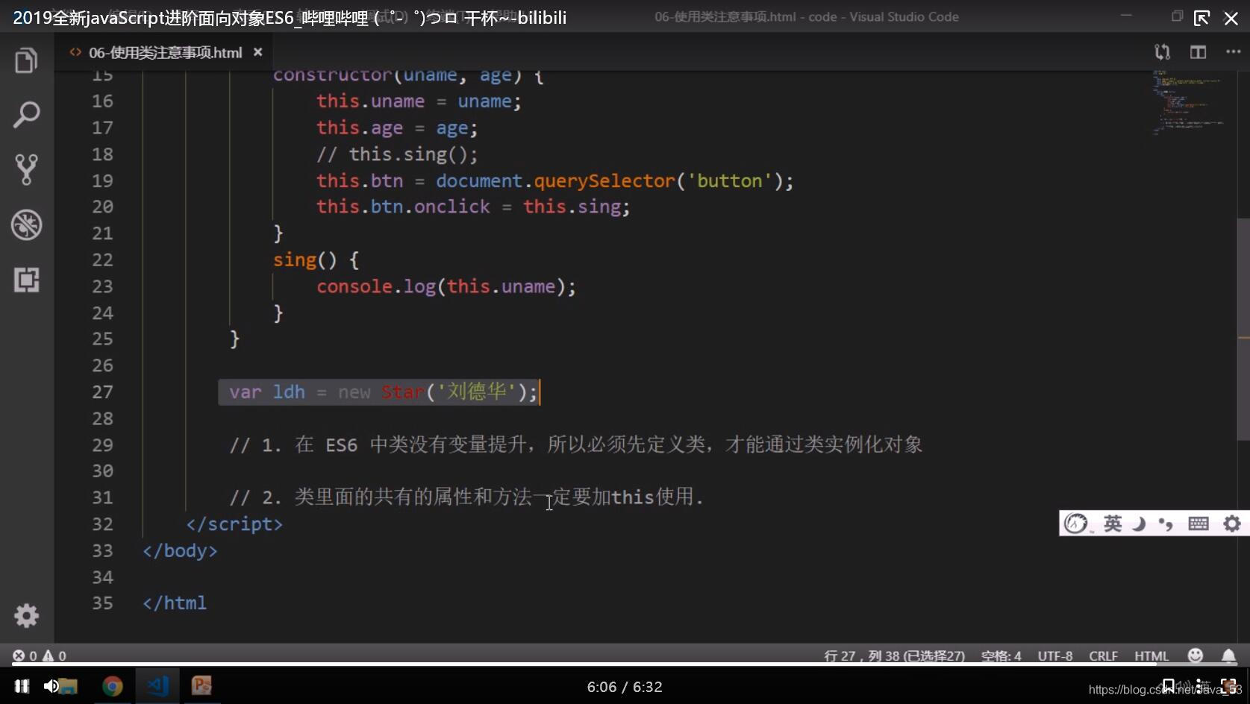Open notifications bell in status bar
The image size is (1250, 704).
click(1228, 656)
